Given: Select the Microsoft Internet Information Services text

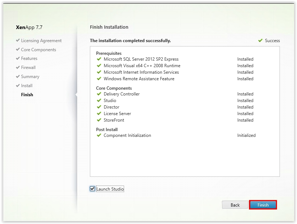Looking at the screenshot, I should pyautogui.click(x=141, y=72).
